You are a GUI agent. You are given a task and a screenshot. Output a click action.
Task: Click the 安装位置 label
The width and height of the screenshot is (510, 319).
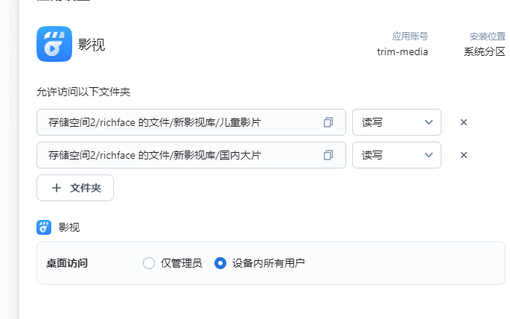(x=487, y=36)
